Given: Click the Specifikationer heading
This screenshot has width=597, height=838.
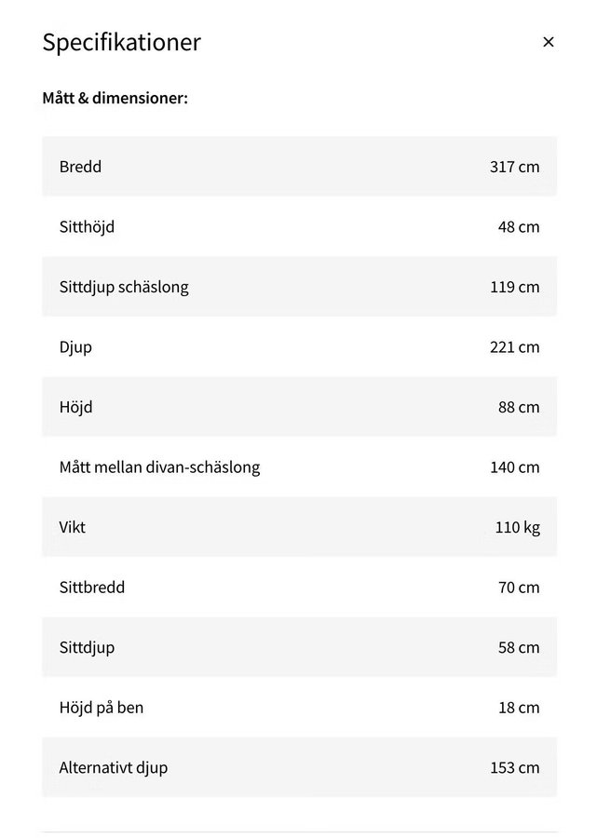Looking at the screenshot, I should tap(122, 42).
